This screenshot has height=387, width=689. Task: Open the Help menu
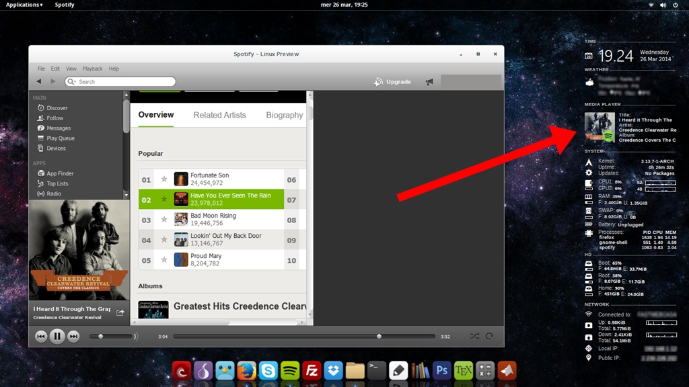click(114, 69)
